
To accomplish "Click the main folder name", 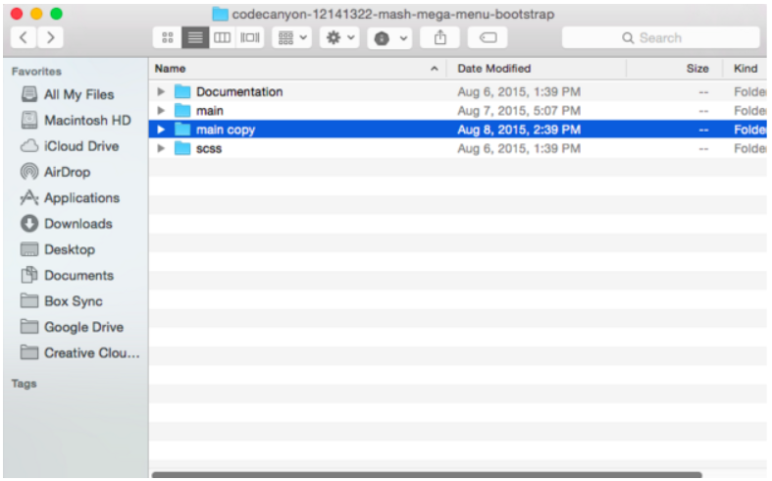I will tap(210, 110).
